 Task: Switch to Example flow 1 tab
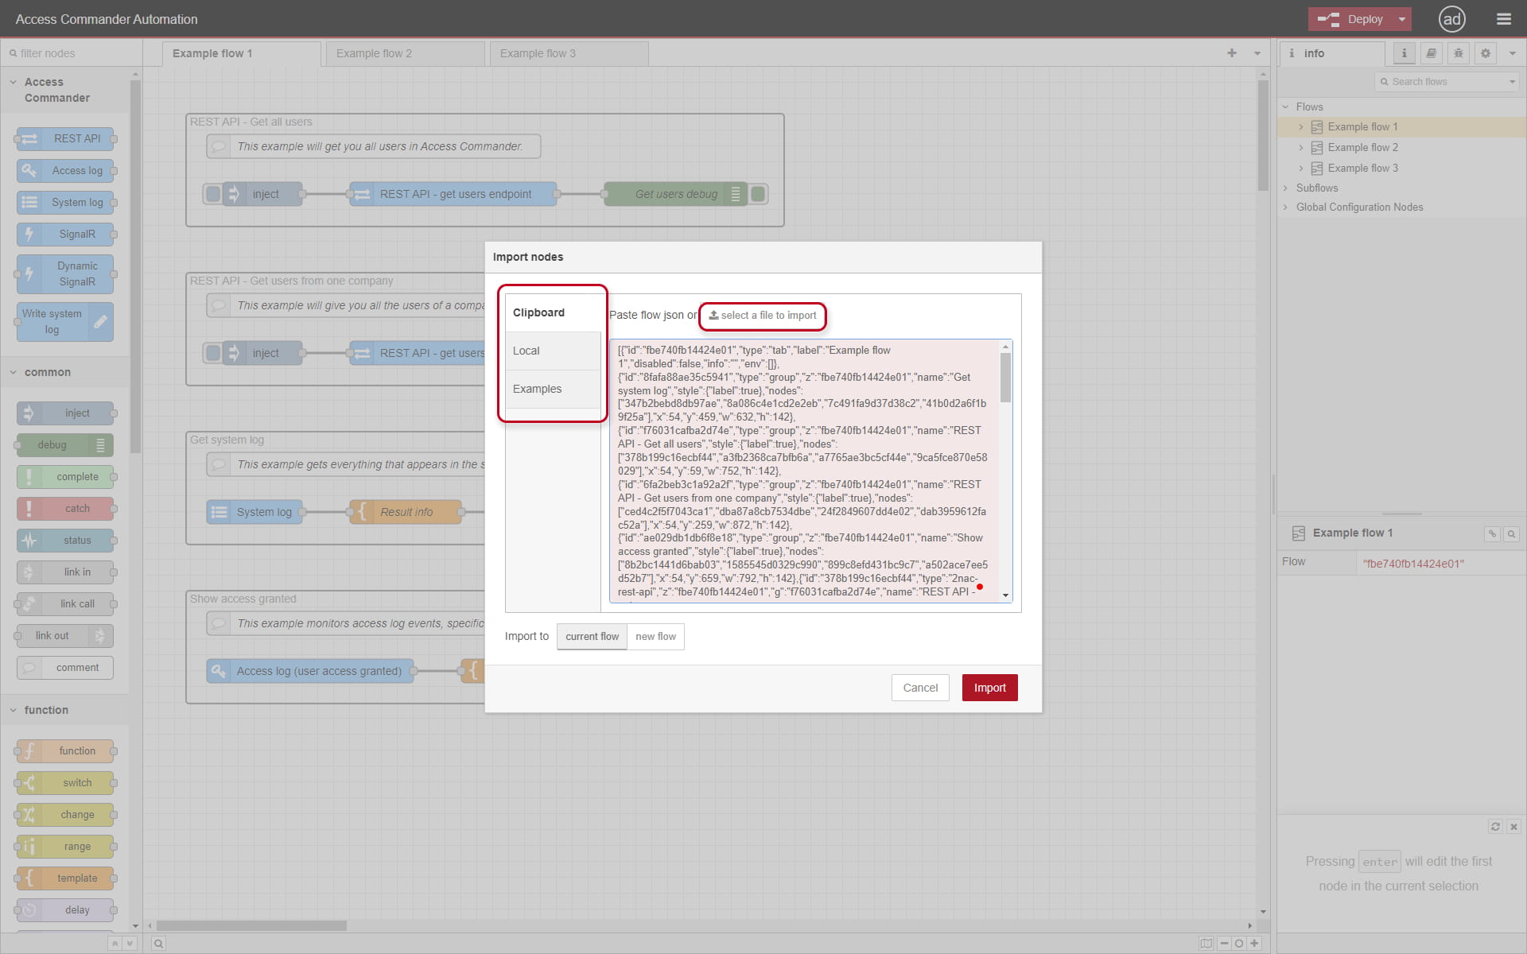click(x=241, y=53)
